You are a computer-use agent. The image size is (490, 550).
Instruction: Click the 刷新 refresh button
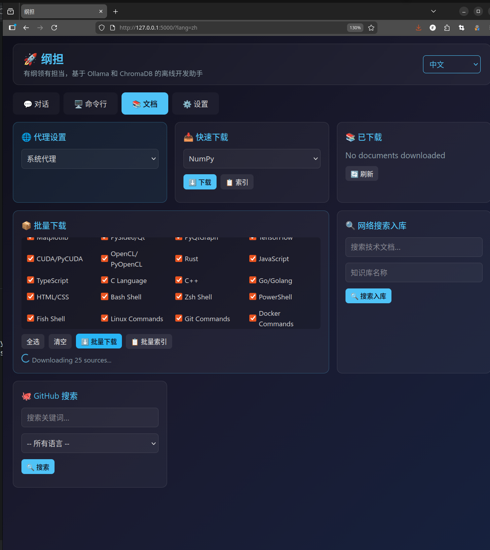pos(361,173)
